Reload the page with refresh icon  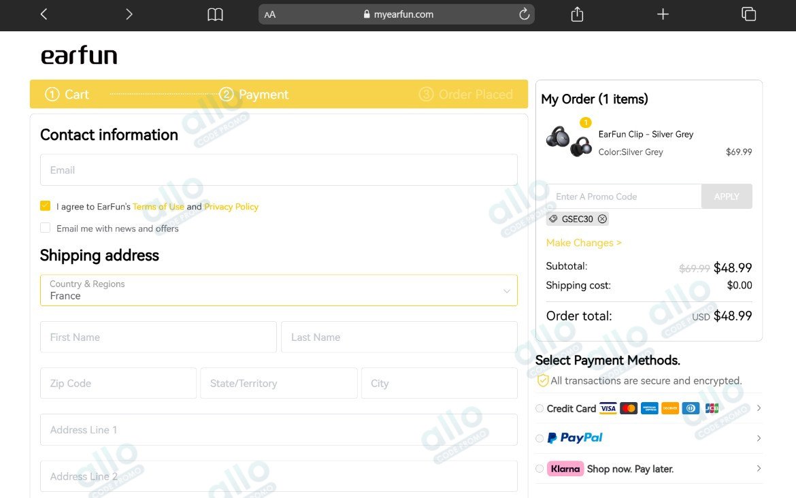524,14
